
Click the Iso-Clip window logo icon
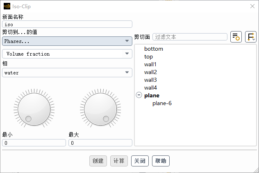7,6
